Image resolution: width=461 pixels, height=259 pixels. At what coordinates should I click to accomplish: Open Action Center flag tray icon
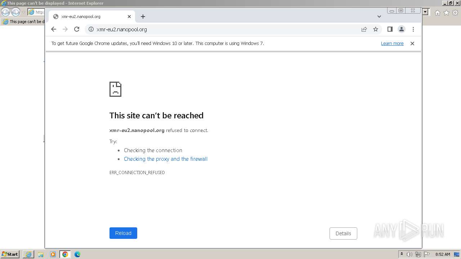coord(427,254)
